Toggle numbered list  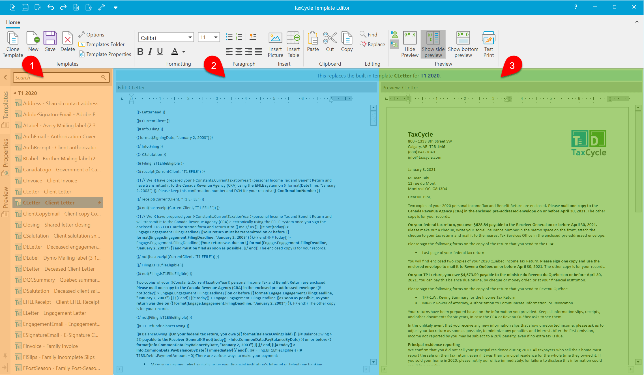tap(239, 37)
